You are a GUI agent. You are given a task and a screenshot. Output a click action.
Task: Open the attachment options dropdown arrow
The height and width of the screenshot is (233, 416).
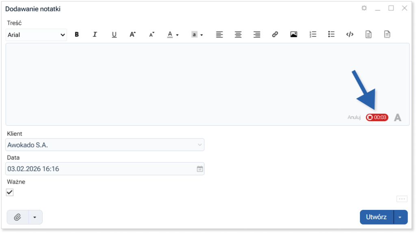[x=35, y=217]
